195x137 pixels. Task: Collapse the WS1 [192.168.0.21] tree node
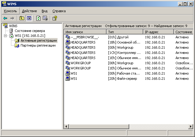click(5, 36)
